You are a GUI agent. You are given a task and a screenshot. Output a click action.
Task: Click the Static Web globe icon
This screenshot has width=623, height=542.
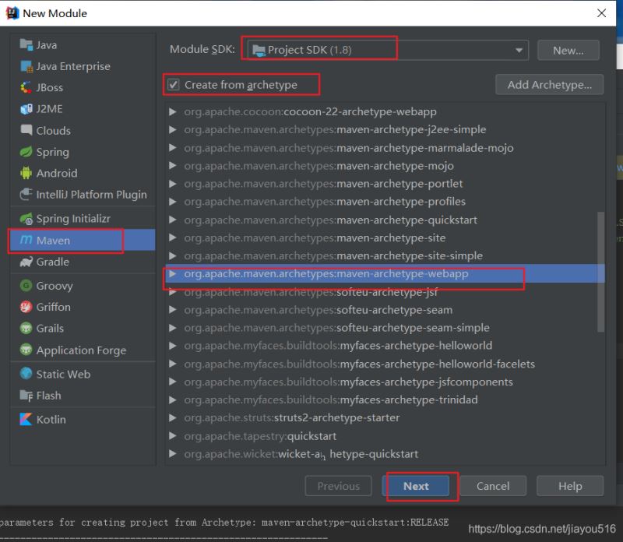26,374
